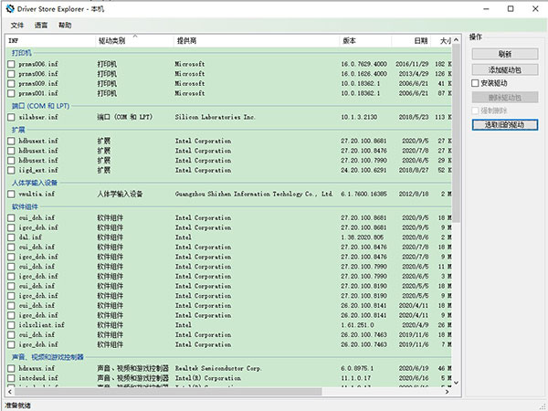This screenshot has height=411, width=548.
Task: Select the vmultia.inf checkbox
Action: (11, 194)
